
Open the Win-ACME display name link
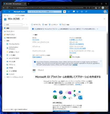pyautogui.click(x=36, y=40)
